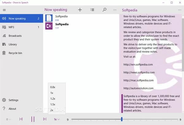Image resolution: width=184 pixels, height=125 pixels.
Task: Toggle multi-select list mode icon
Action: 92,10
